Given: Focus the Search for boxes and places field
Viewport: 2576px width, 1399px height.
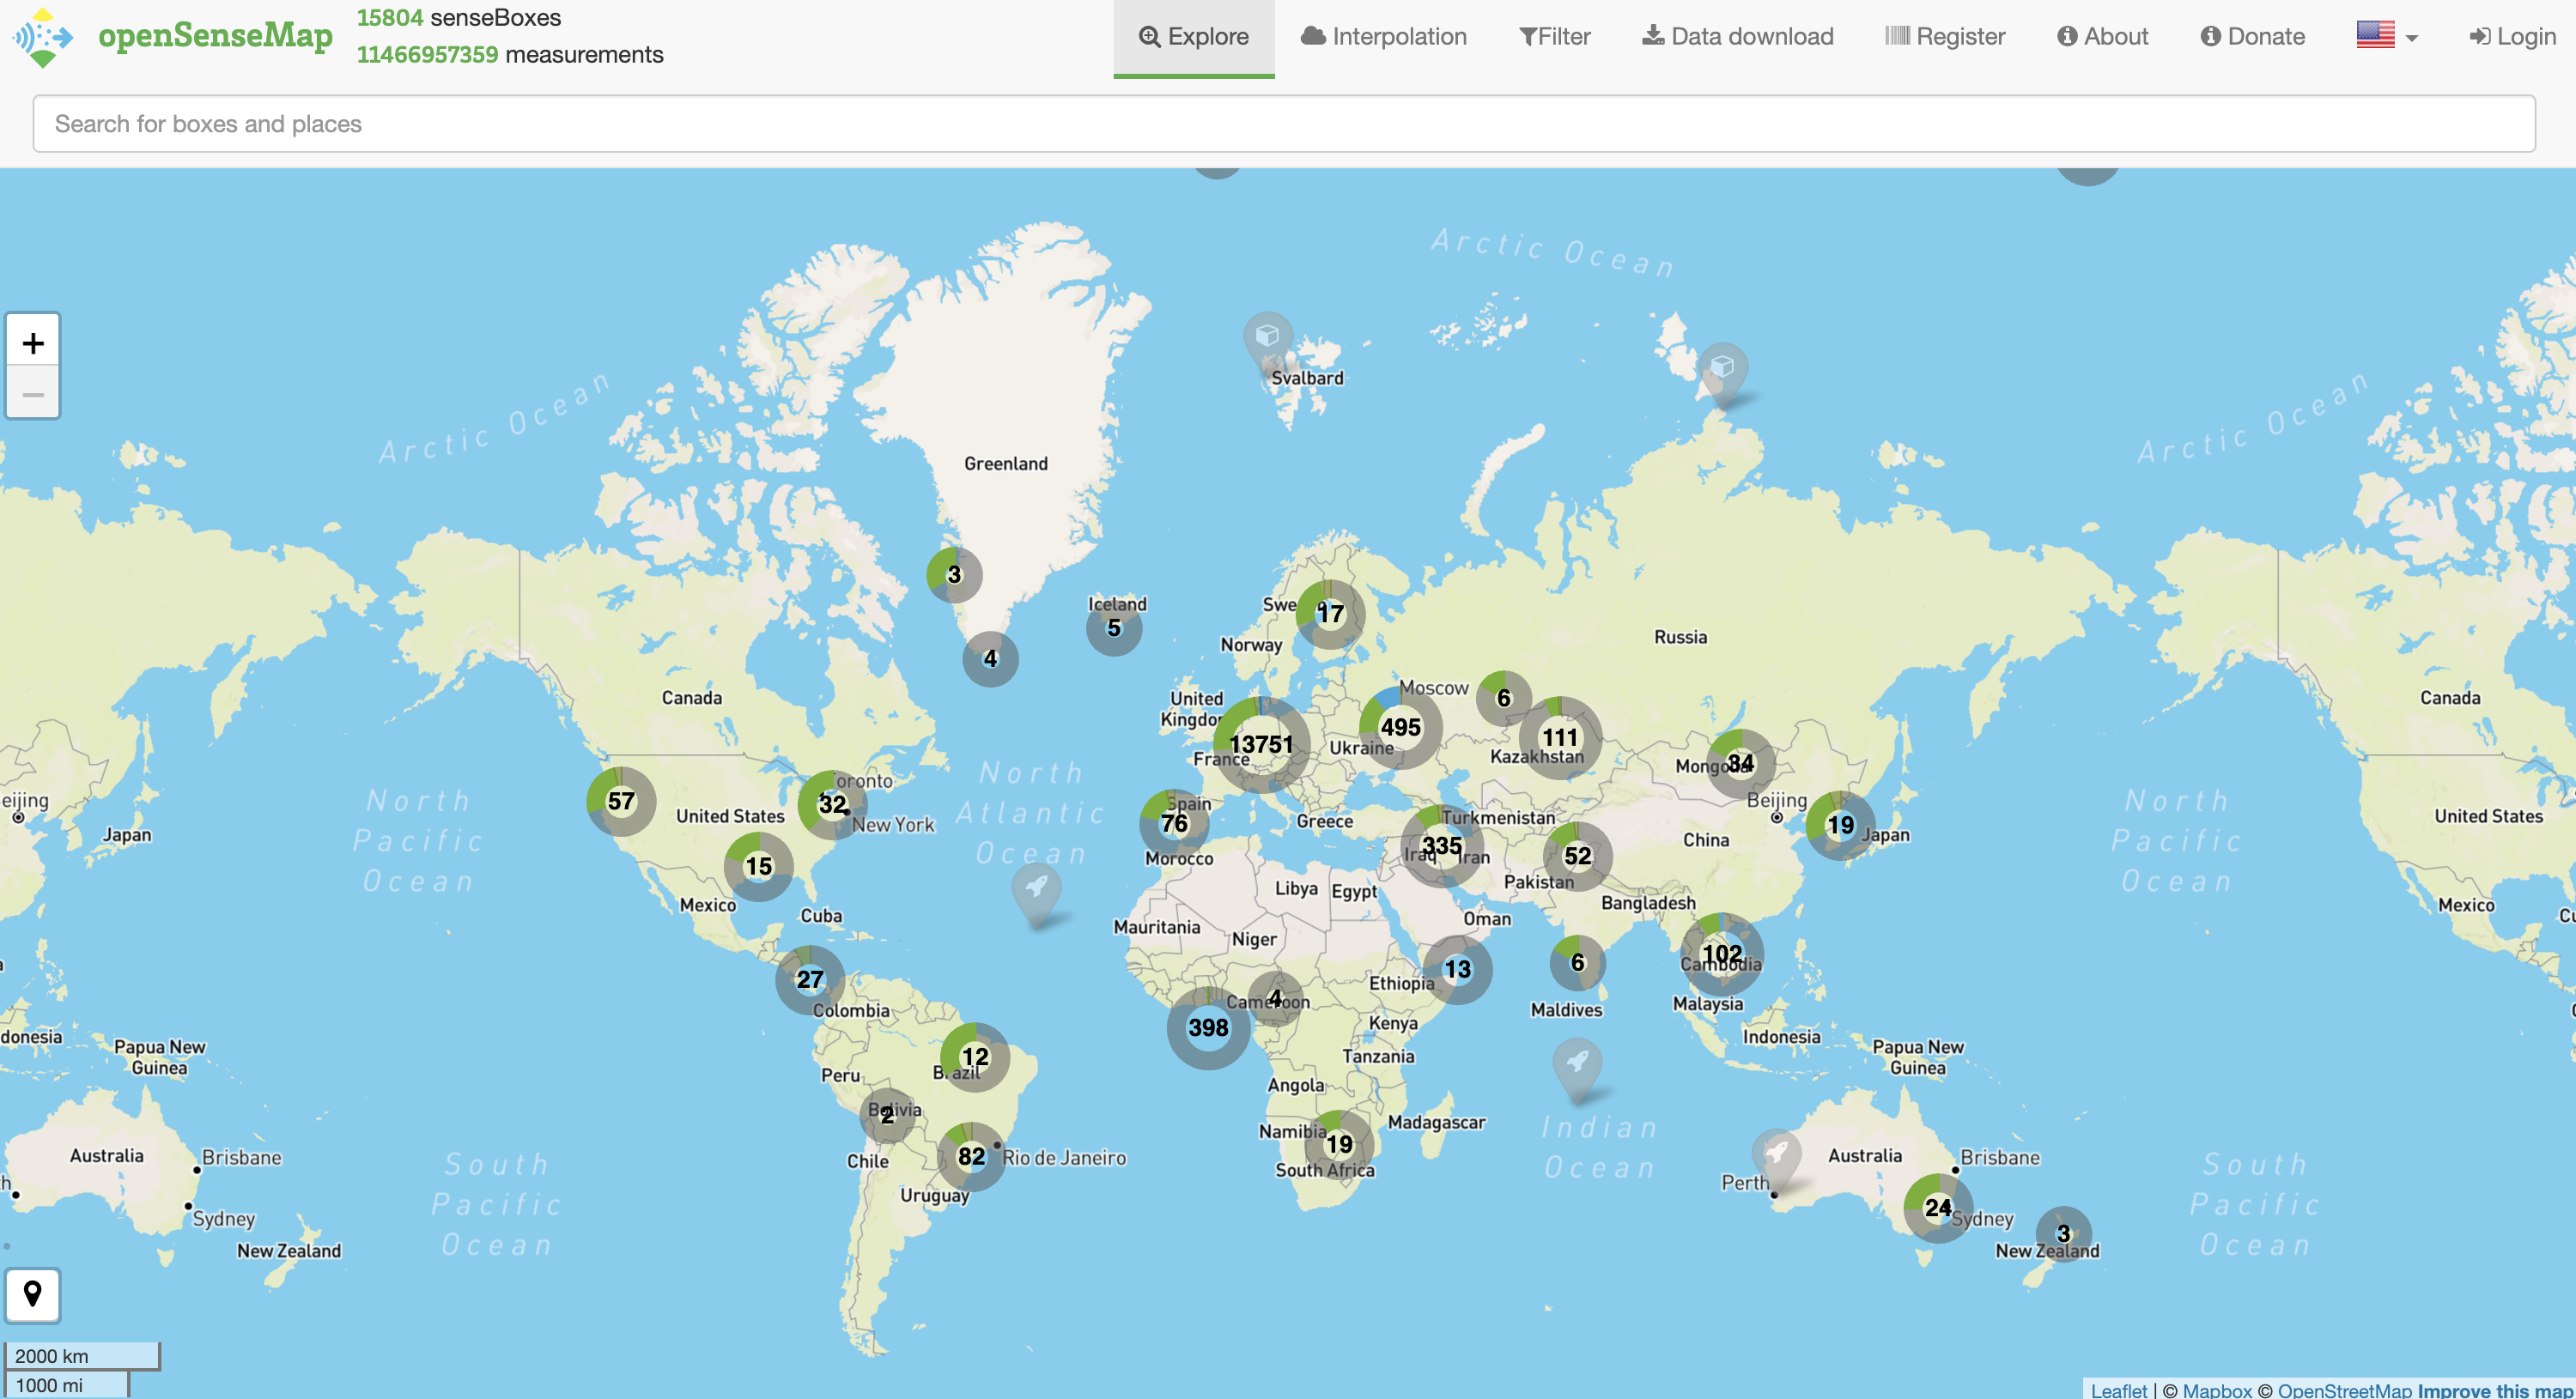Looking at the screenshot, I should click(x=1284, y=124).
